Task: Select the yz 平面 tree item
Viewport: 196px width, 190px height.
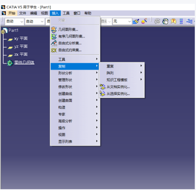Action: [21, 46]
